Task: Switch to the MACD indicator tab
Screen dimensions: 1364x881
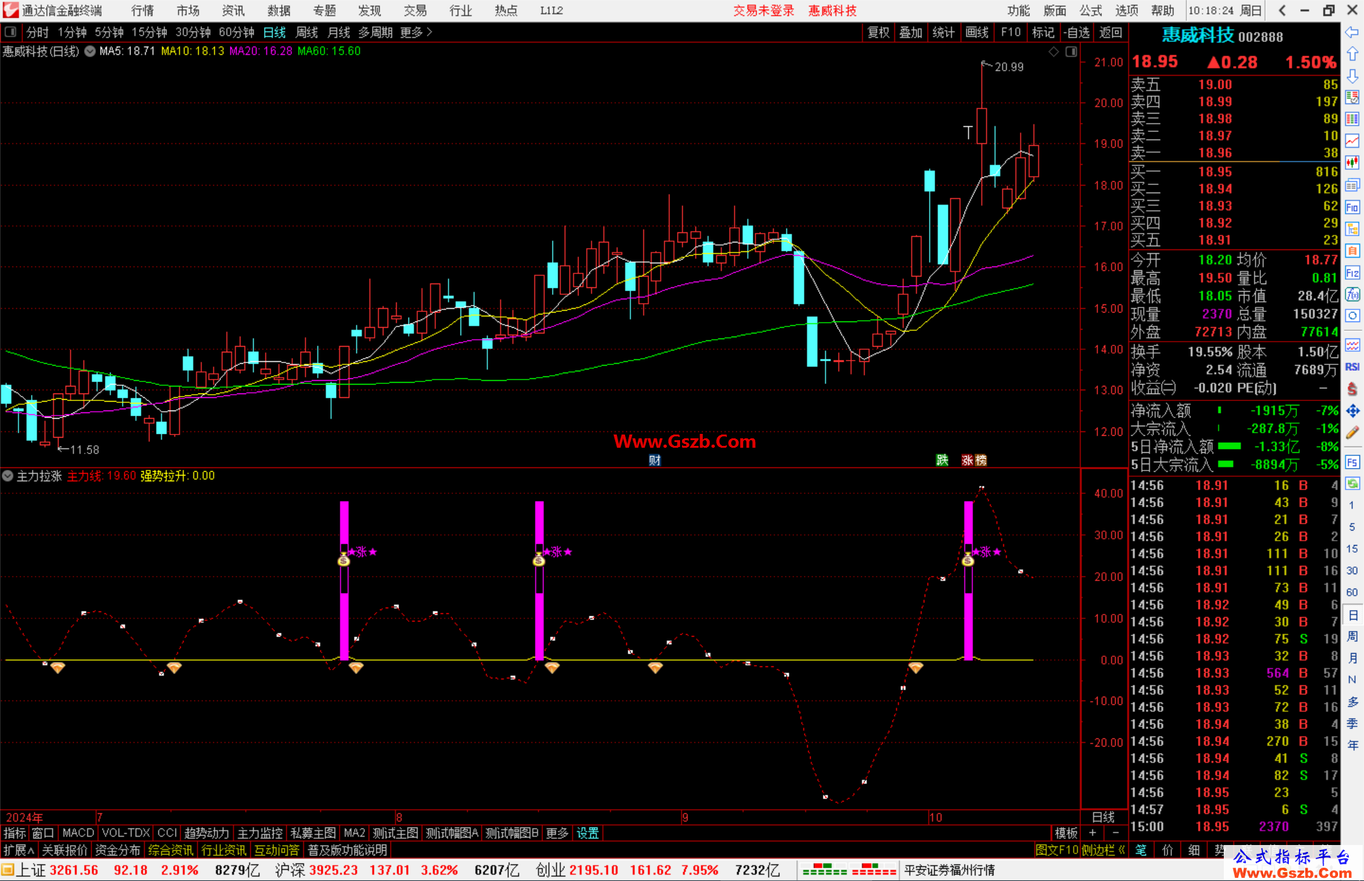Action: click(x=78, y=833)
